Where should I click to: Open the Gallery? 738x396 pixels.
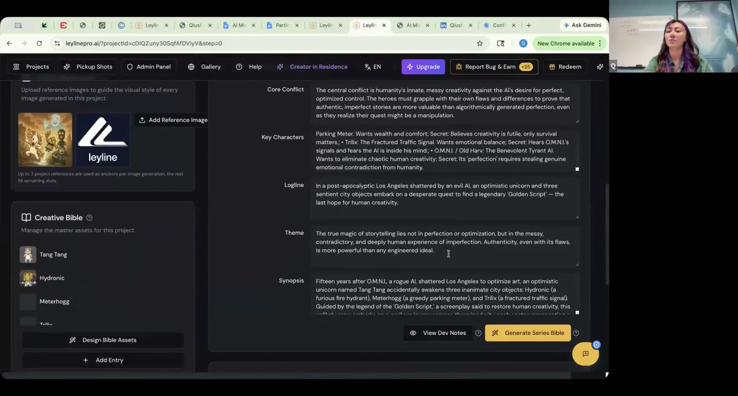pos(204,67)
